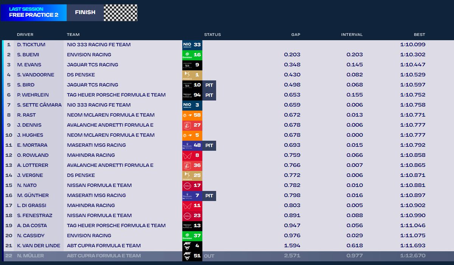The width and height of the screenshot is (454, 265).
Task: Click the NIO 3 car badge
Action: [192, 105]
